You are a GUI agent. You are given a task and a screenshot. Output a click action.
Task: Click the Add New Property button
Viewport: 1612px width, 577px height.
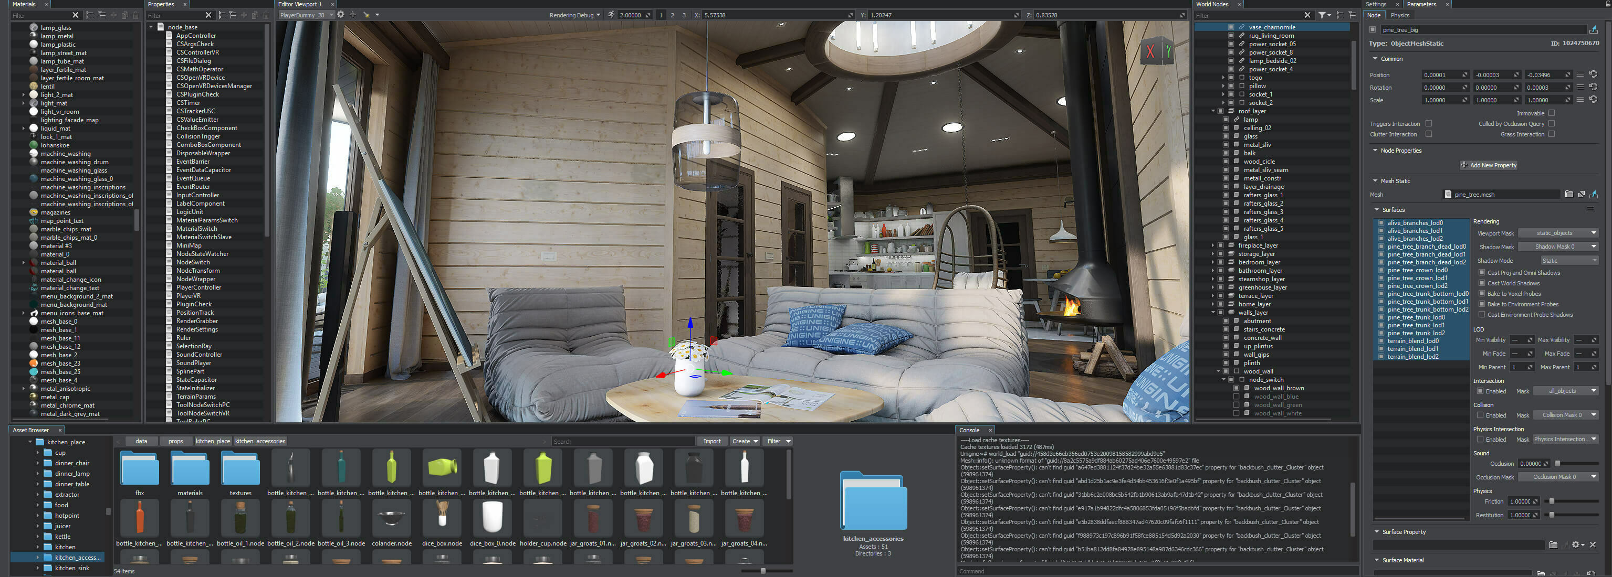pos(1489,165)
